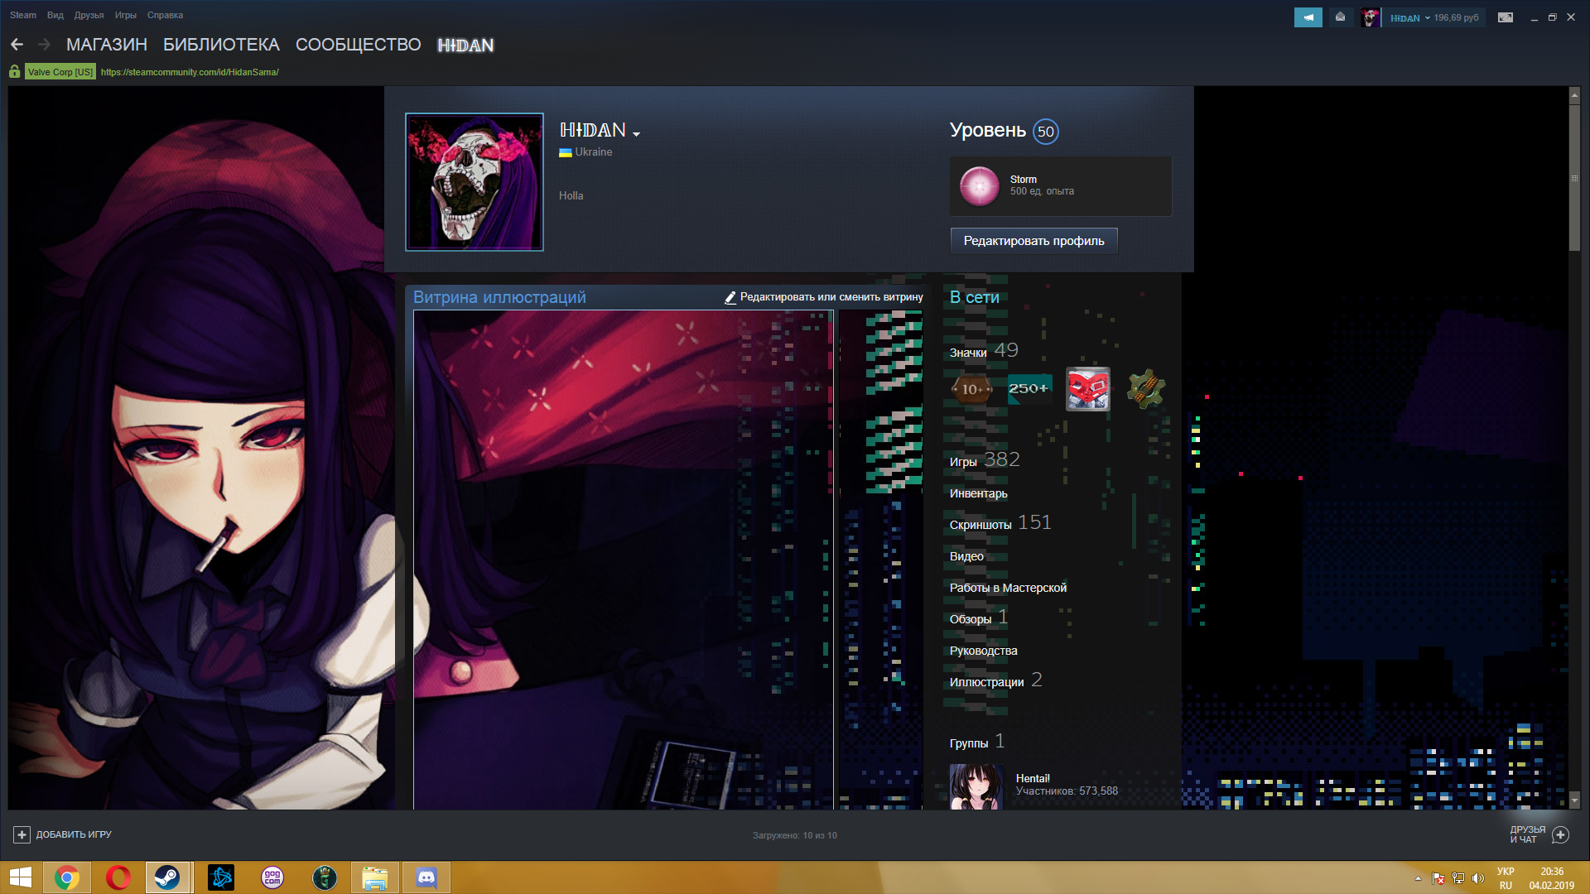Open the Friends and Chat plus icon
Image resolution: width=1590 pixels, height=894 pixels.
pyautogui.click(x=1560, y=834)
